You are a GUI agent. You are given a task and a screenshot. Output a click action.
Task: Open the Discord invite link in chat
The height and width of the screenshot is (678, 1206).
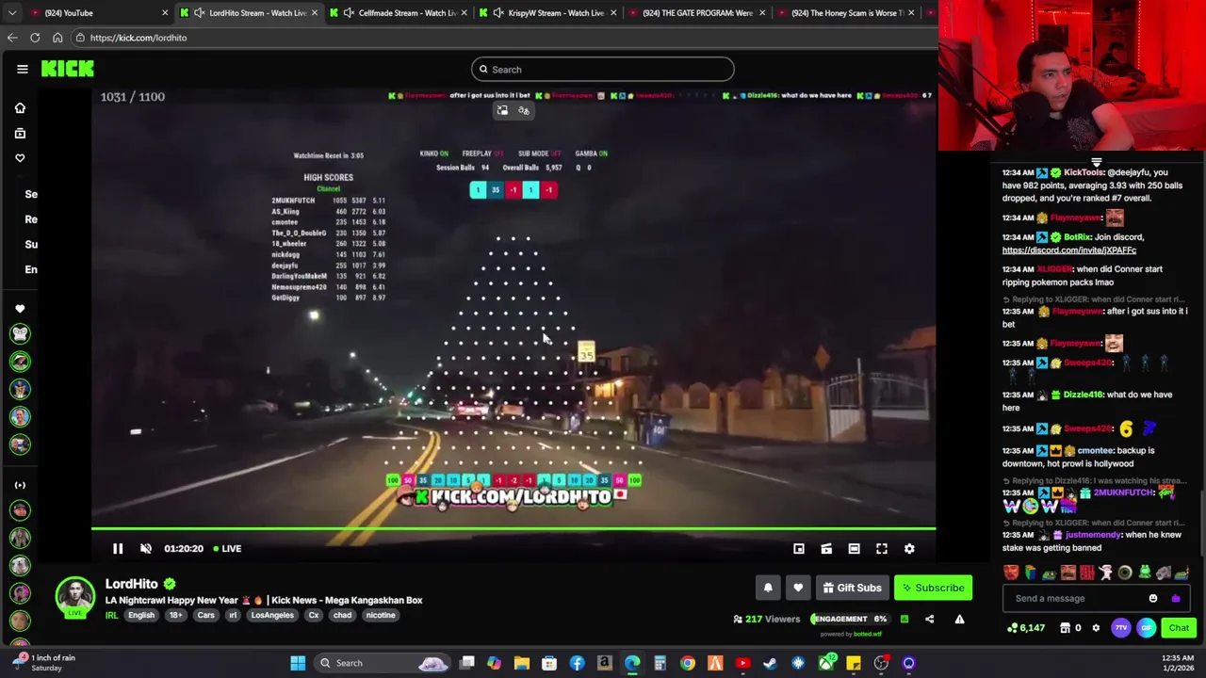click(x=1068, y=250)
